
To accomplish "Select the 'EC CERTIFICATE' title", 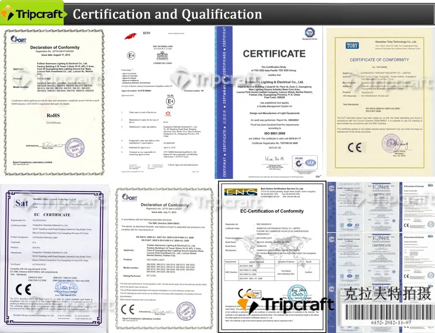I will coord(52,215).
